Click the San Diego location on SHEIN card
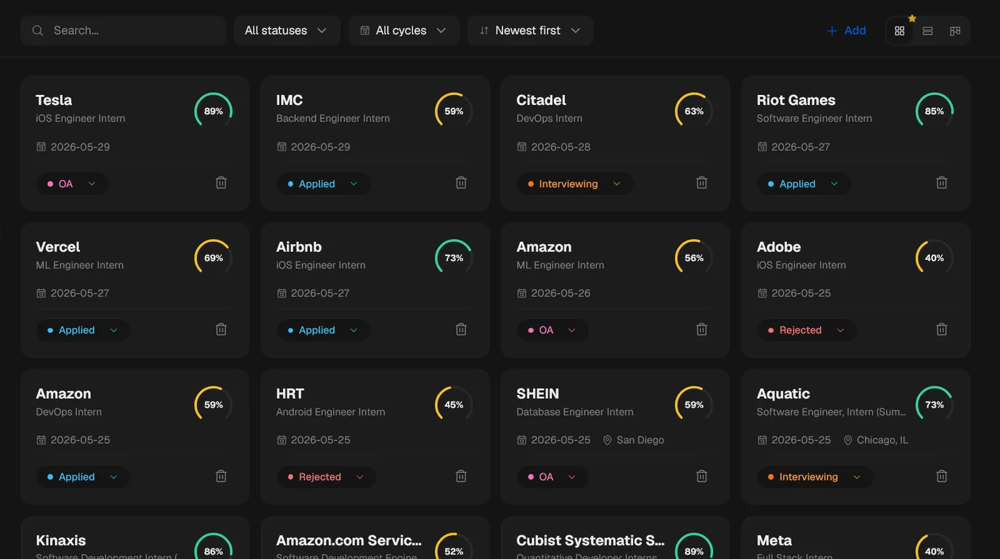This screenshot has height=559, width=1000. (634, 440)
